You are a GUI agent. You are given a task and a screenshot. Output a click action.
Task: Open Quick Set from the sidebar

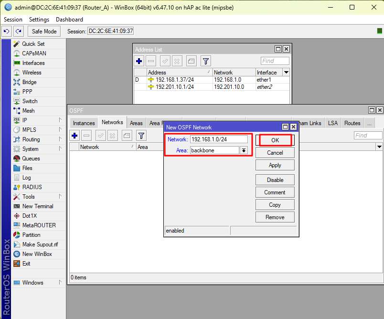(x=33, y=44)
